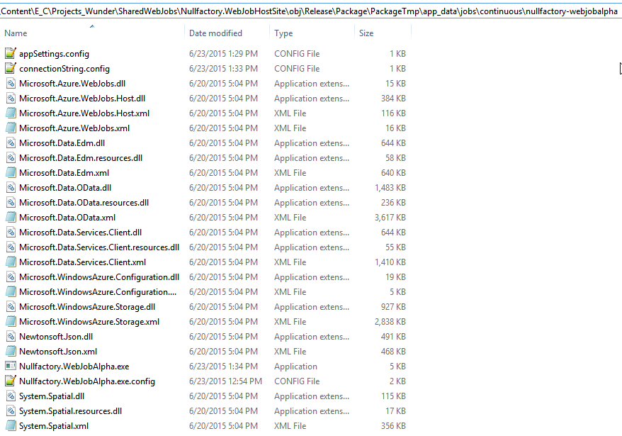The width and height of the screenshot is (622, 436).
Task: Click the Newtonsoft.Json.dll file icon
Action: pyautogui.click(x=11, y=336)
